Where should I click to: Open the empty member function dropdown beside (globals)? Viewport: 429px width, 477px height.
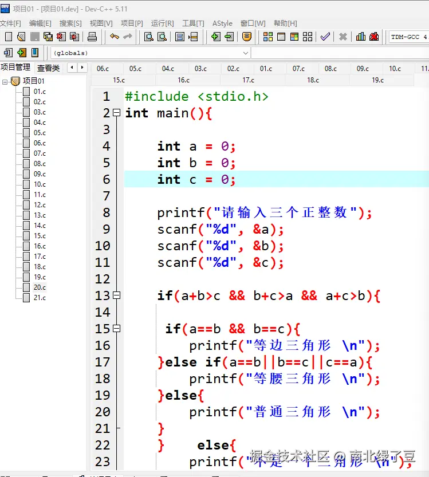340,53
